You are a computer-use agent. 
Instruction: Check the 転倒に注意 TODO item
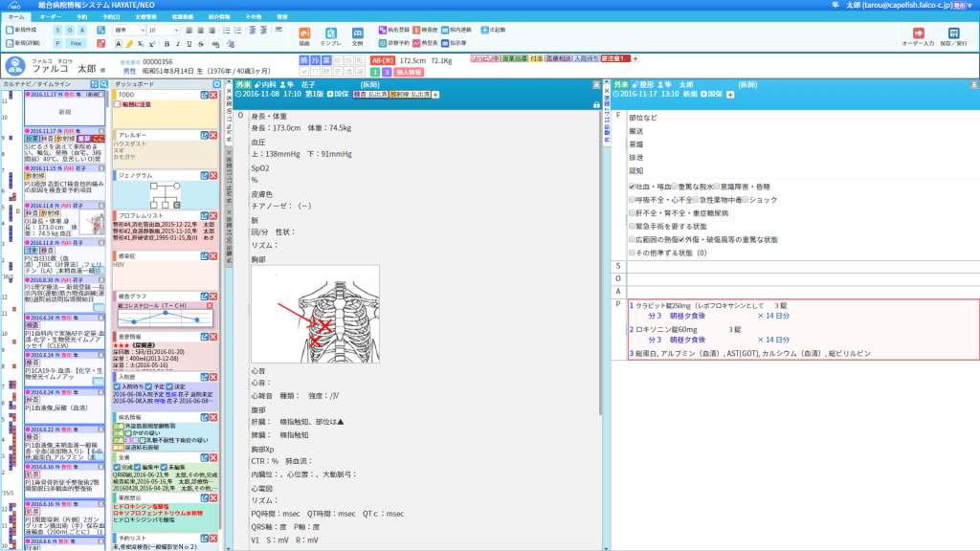click(x=117, y=104)
